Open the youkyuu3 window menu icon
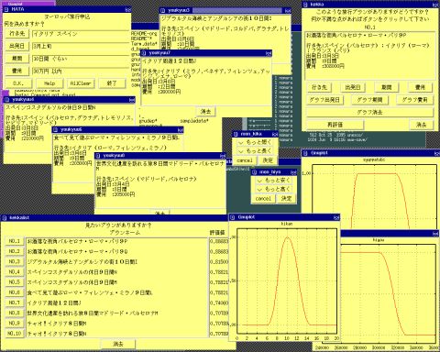The width and height of the screenshot is (440, 352). (x=163, y=10)
